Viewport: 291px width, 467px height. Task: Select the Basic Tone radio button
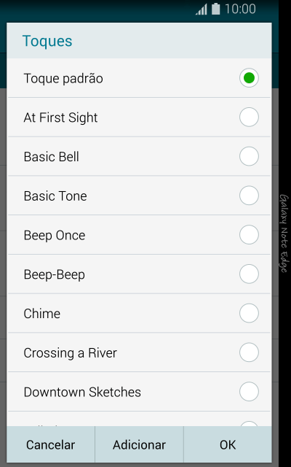click(249, 196)
